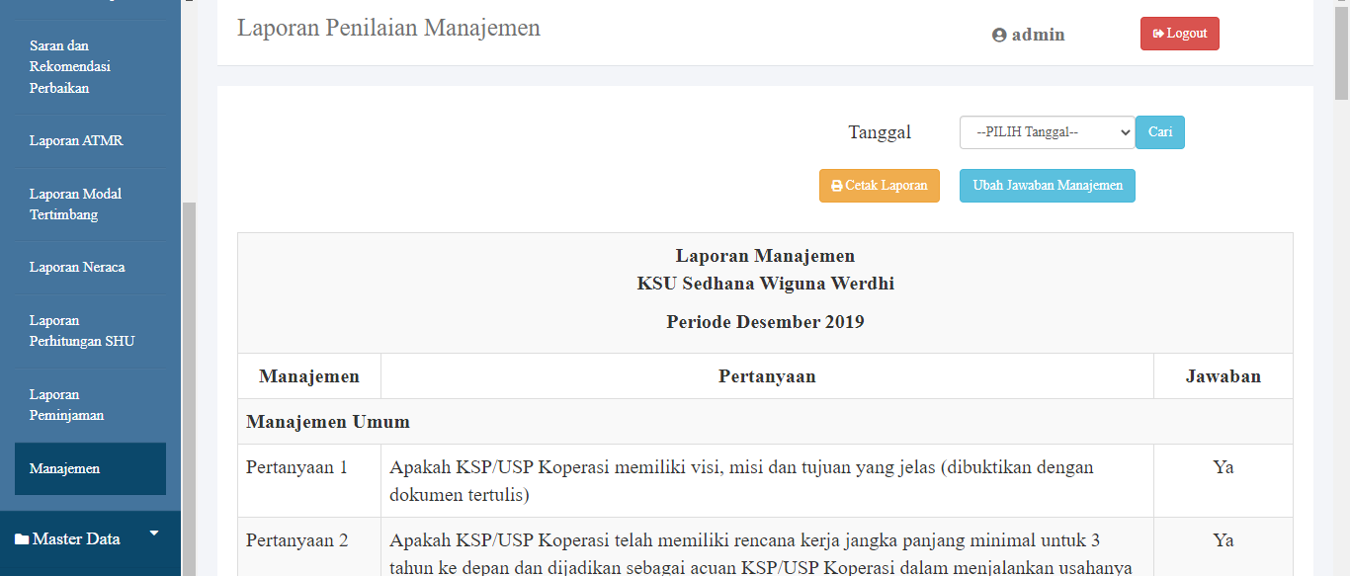1350x576 pixels.
Task: Click the visi, misi dan tujuan question text
Action: (742, 481)
